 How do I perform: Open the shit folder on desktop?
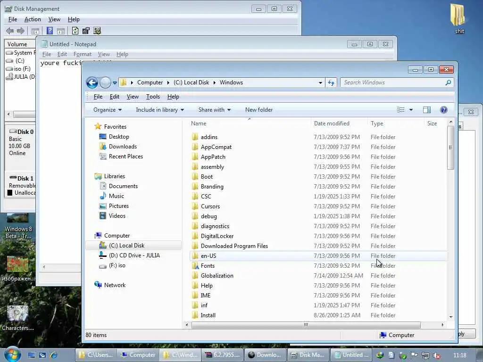458,18
